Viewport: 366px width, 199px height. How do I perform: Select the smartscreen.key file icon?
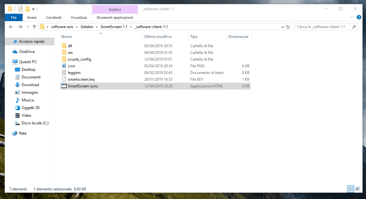click(64, 79)
